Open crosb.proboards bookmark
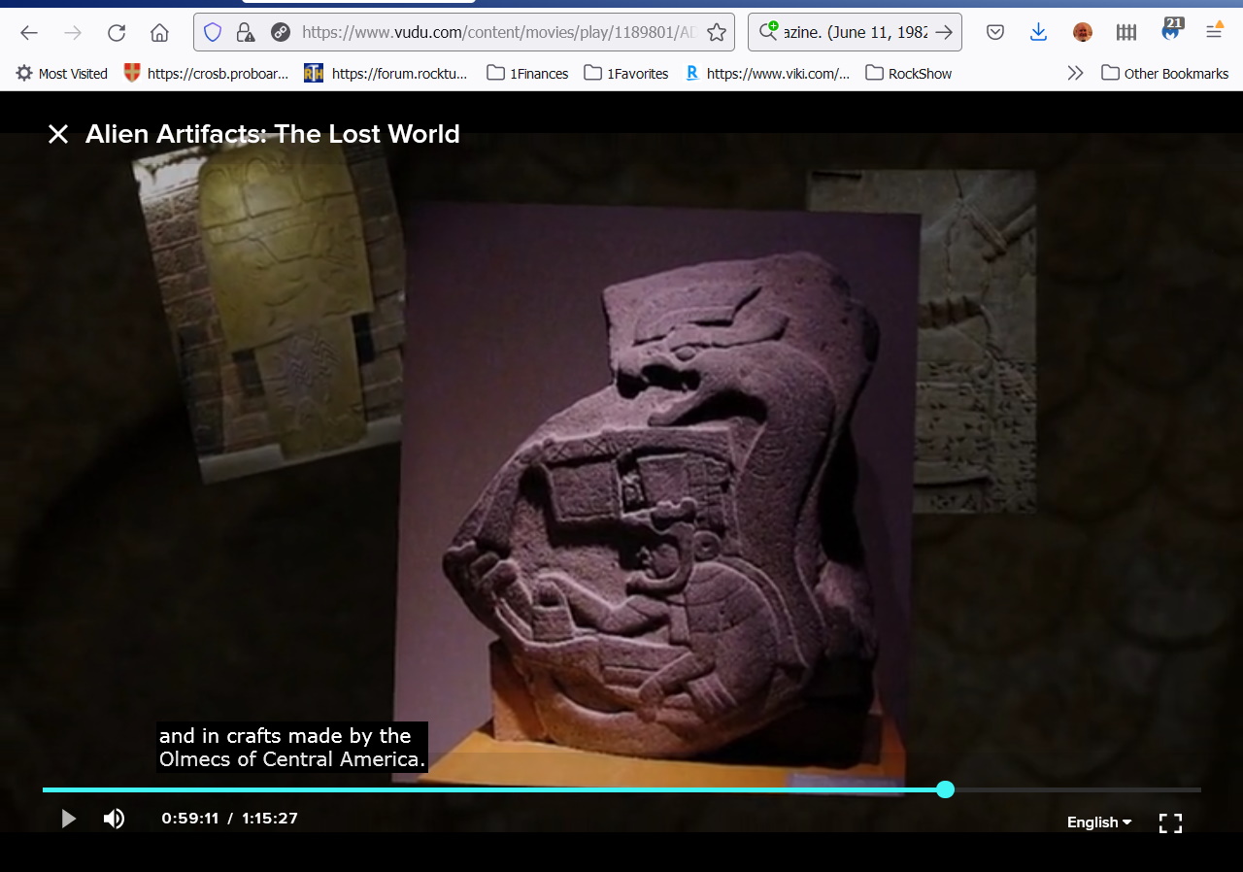 click(x=207, y=73)
